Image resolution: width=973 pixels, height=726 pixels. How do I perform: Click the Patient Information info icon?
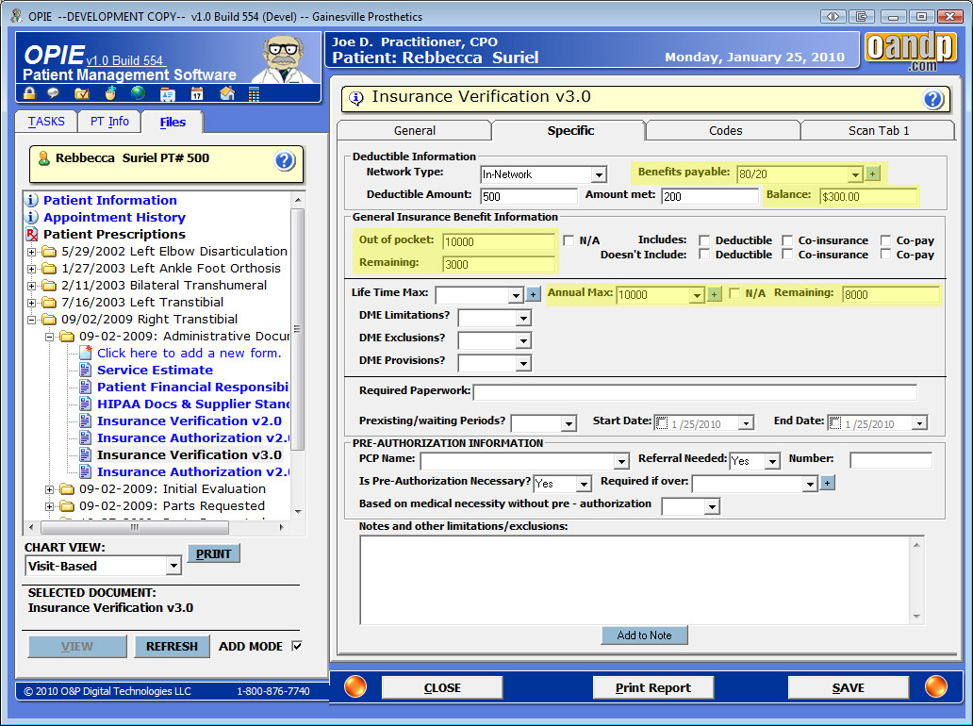31,201
